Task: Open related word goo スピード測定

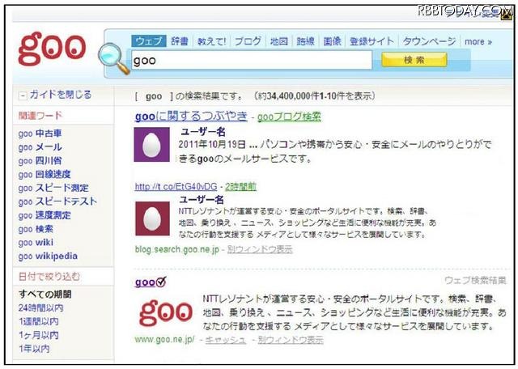Action: click(x=53, y=188)
